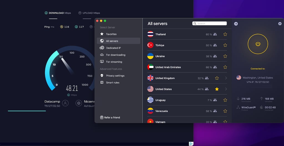The image size is (284, 146).
Task: Click the 216 MB downloaded value
Action: click(x=246, y=99)
